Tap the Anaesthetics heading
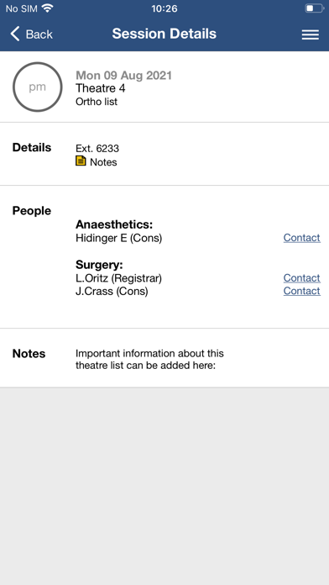The width and height of the screenshot is (329, 585). pyautogui.click(x=114, y=224)
